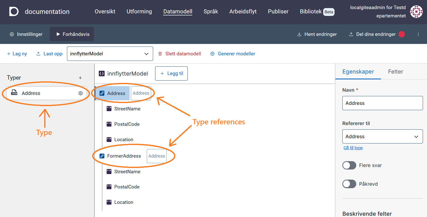
Task: Open the innflytterModel data model dropdown
Action: 110,54
